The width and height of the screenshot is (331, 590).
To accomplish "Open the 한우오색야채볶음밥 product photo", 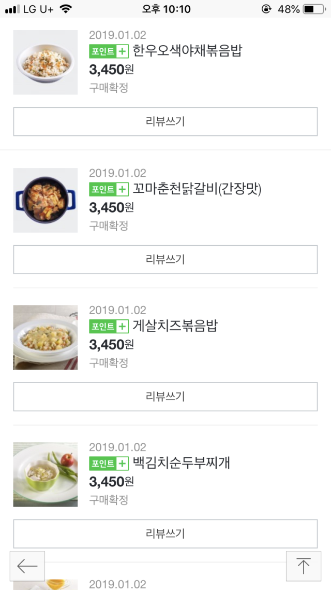I will [x=46, y=62].
